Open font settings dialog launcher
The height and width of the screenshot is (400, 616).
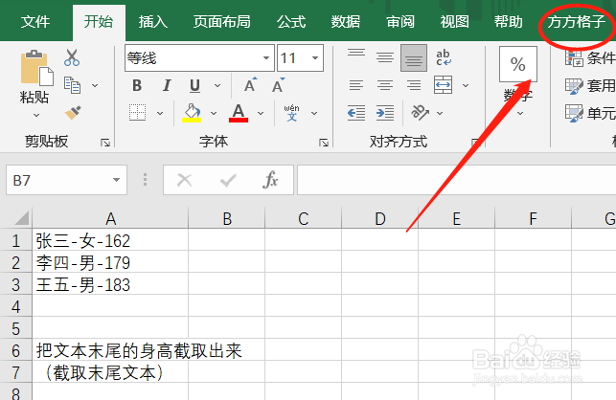324,143
